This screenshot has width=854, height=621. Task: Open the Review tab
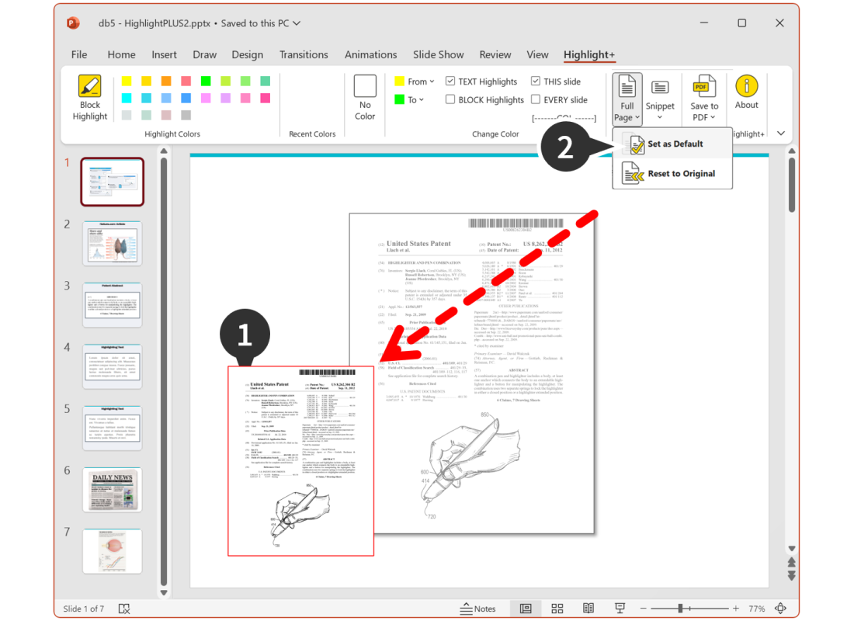click(x=496, y=54)
